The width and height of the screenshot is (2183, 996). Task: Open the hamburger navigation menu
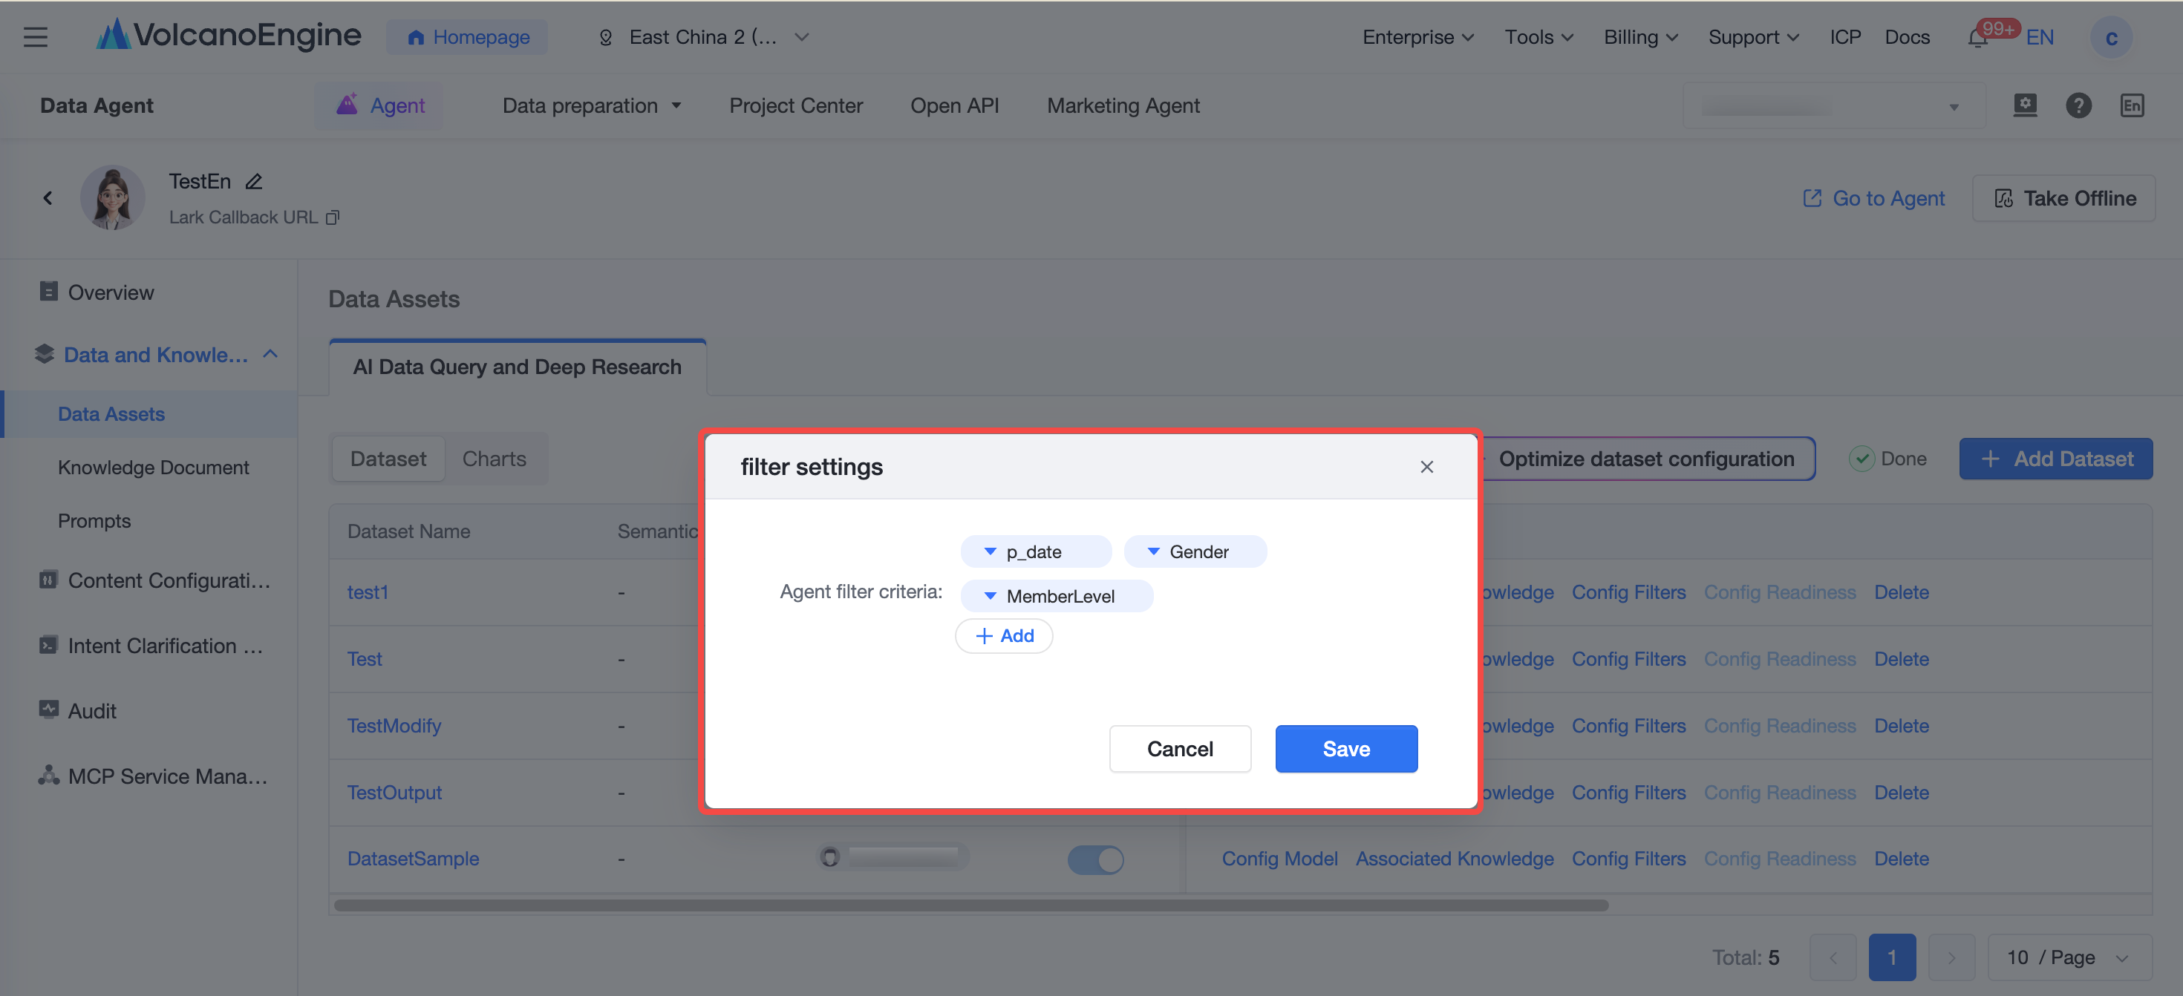click(x=35, y=37)
